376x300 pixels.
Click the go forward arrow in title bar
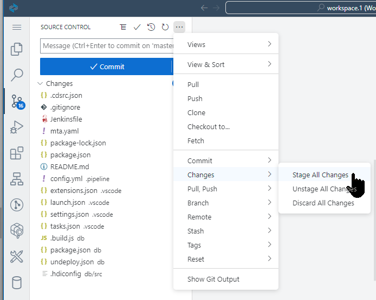pyautogui.click(x=216, y=8)
